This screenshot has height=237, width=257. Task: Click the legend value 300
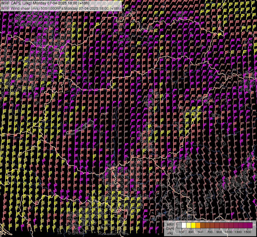pos(191,232)
